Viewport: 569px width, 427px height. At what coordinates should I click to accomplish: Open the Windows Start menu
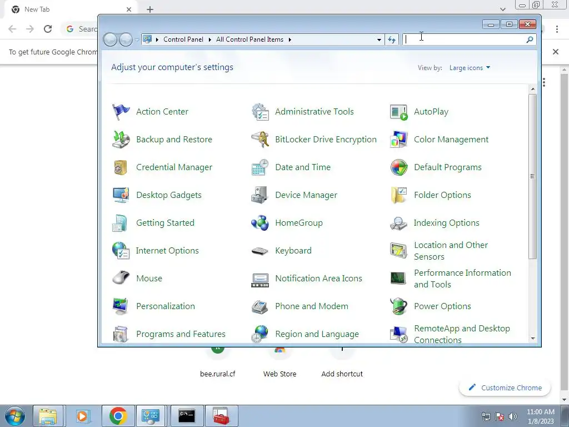(15, 416)
